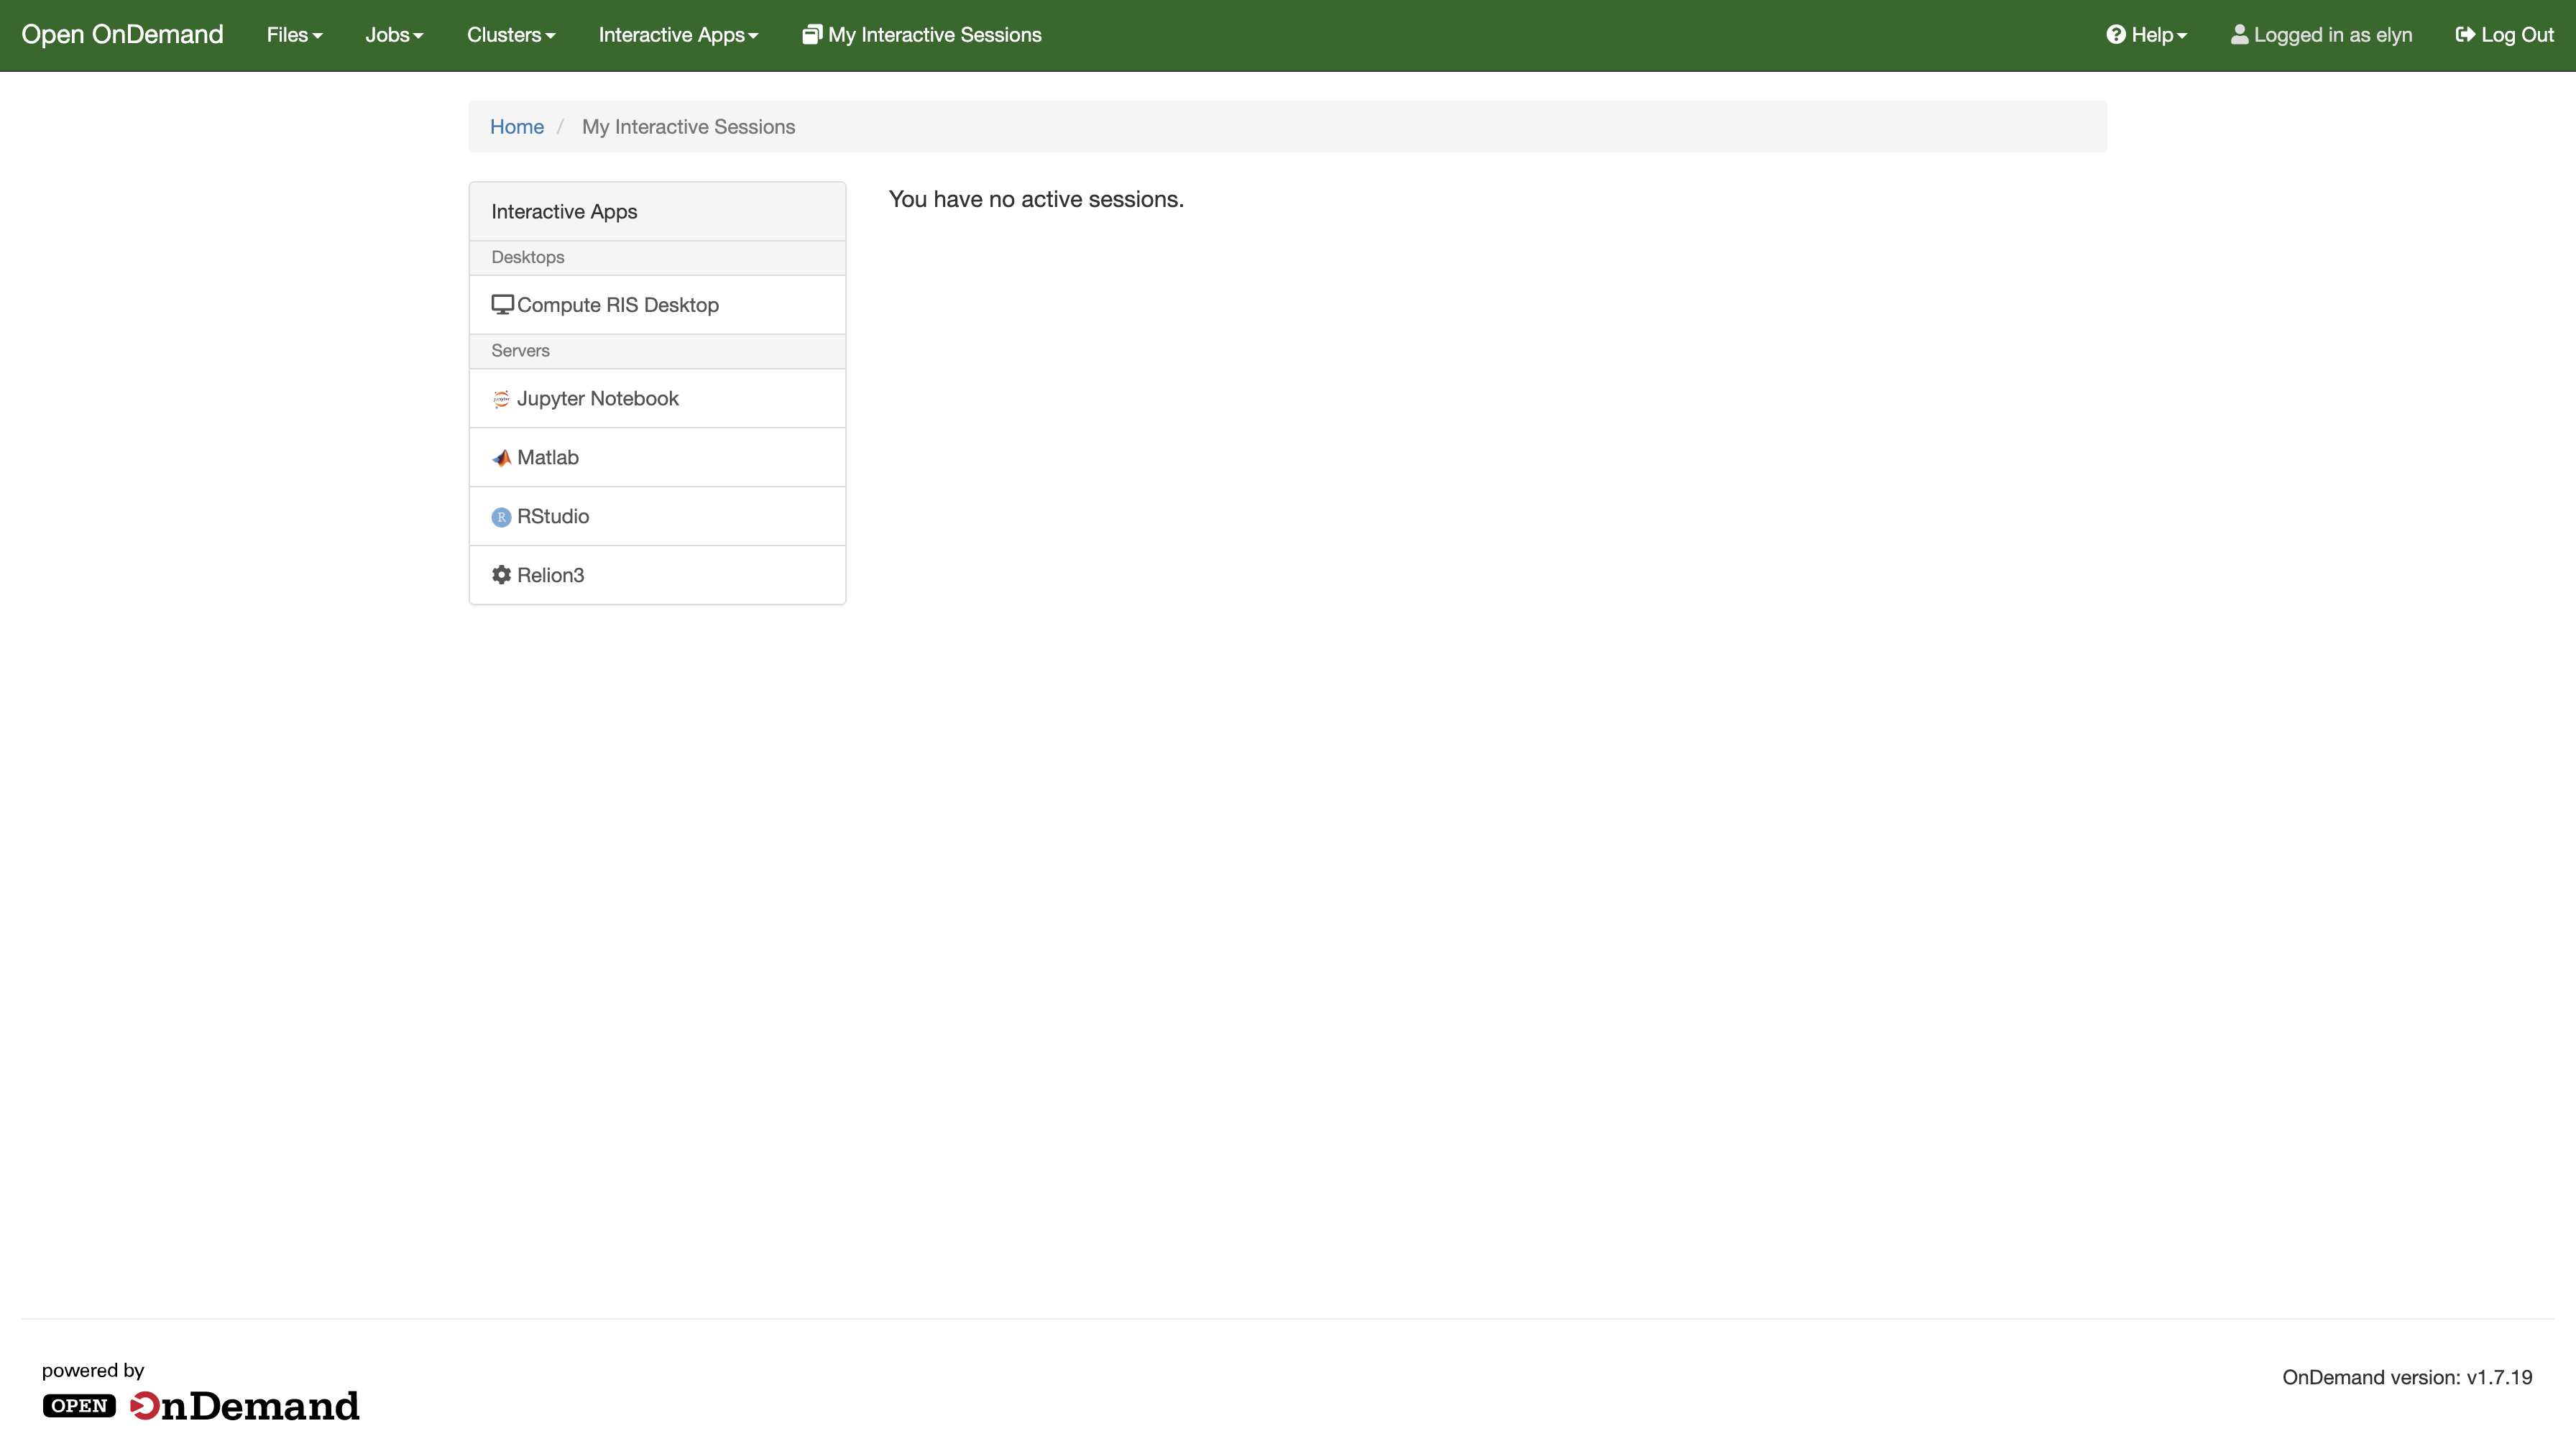Click My Interactive Sessions breadcrumb text
This screenshot has width=2576, height=1449.
pyautogui.click(x=689, y=127)
